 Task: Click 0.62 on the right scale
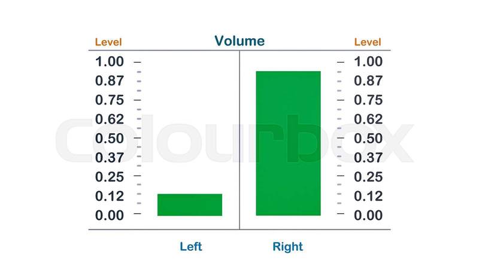coord(368,119)
